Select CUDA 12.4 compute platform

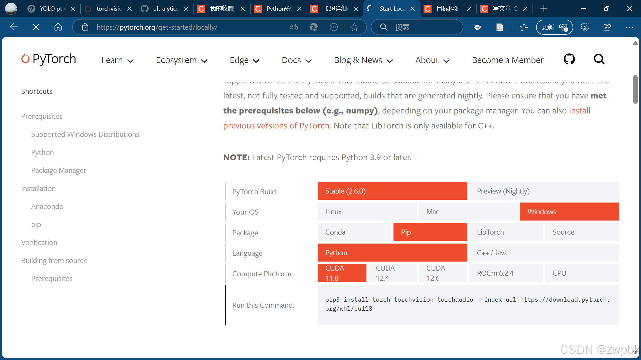pyautogui.click(x=392, y=273)
